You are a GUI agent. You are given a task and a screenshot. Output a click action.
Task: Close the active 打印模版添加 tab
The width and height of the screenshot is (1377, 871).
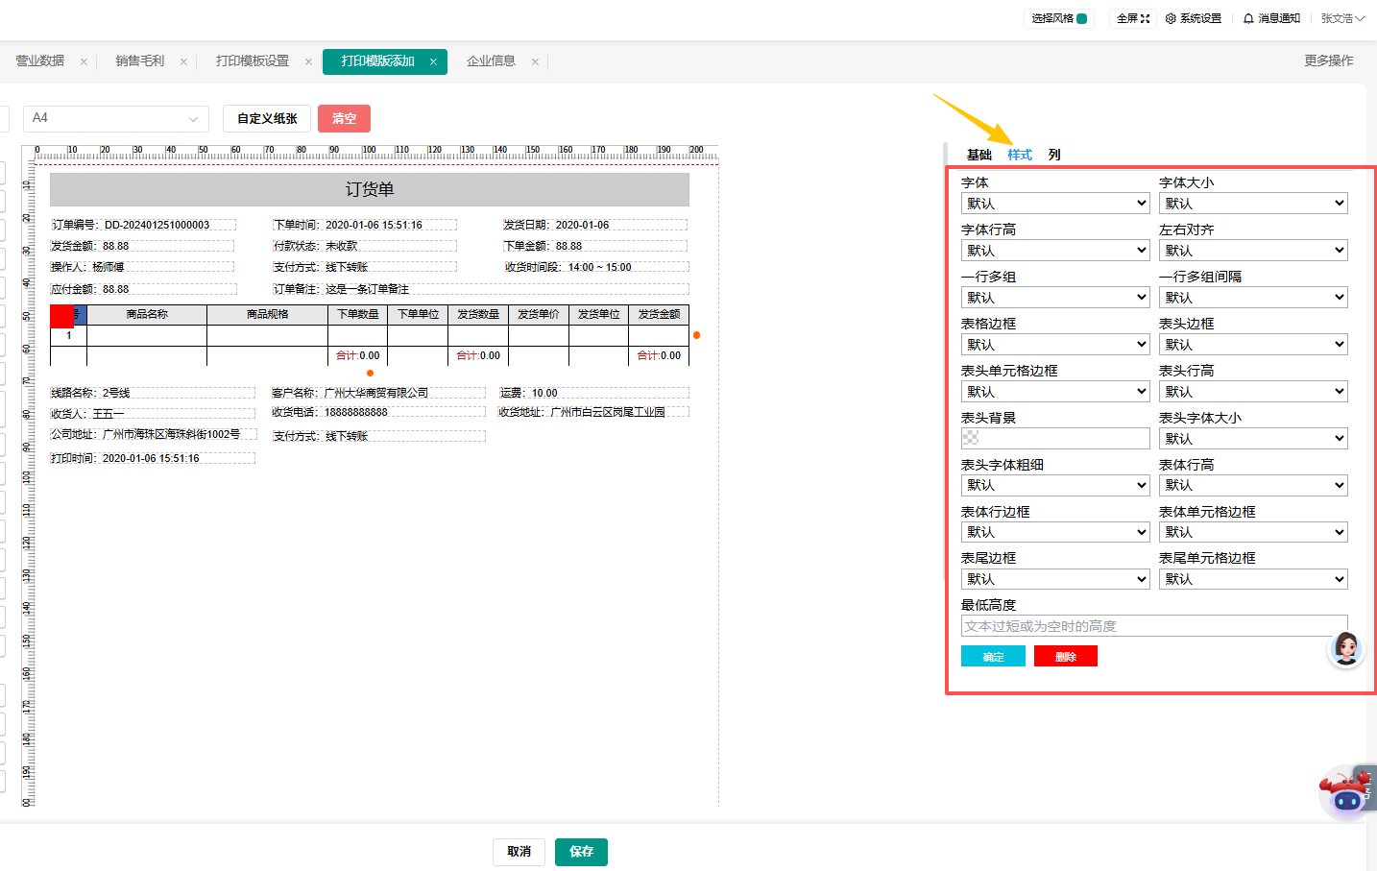(433, 61)
